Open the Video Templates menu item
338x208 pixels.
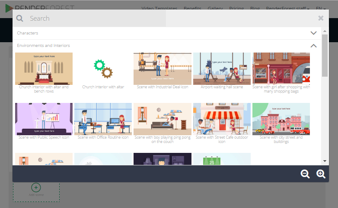(x=159, y=9)
